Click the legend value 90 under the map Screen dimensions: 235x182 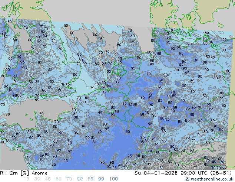click(80, 179)
